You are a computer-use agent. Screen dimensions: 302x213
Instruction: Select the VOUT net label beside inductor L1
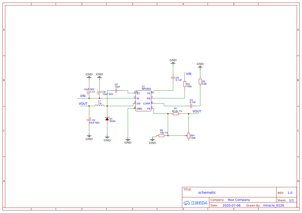tap(83, 104)
